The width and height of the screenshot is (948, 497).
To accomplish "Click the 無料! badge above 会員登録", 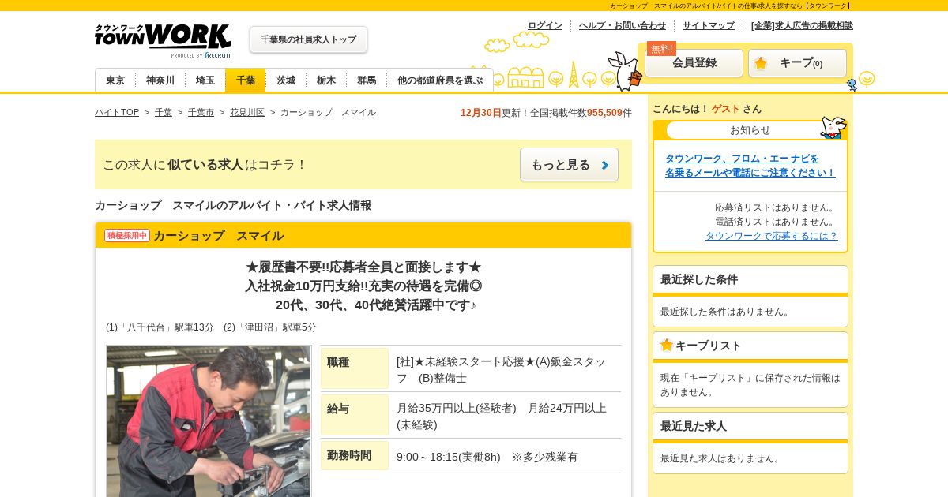I will (661, 48).
